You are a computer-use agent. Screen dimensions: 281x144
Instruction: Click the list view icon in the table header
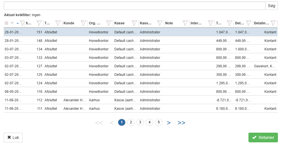point(7,23)
